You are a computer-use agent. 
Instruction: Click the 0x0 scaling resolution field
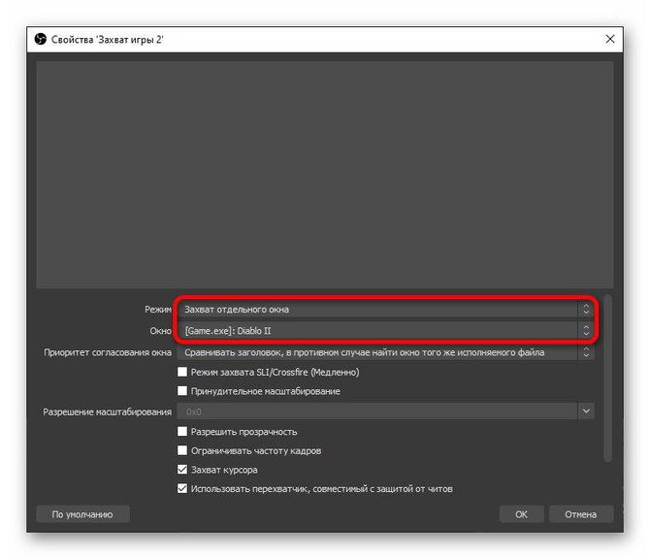[x=376, y=411]
